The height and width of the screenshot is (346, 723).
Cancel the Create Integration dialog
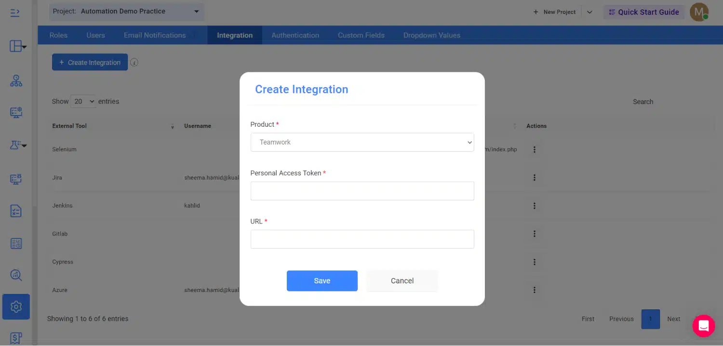[x=402, y=281]
